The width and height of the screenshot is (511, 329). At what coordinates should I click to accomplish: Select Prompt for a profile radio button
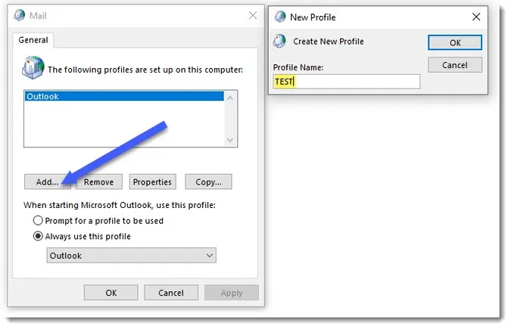pyautogui.click(x=38, y=221)
